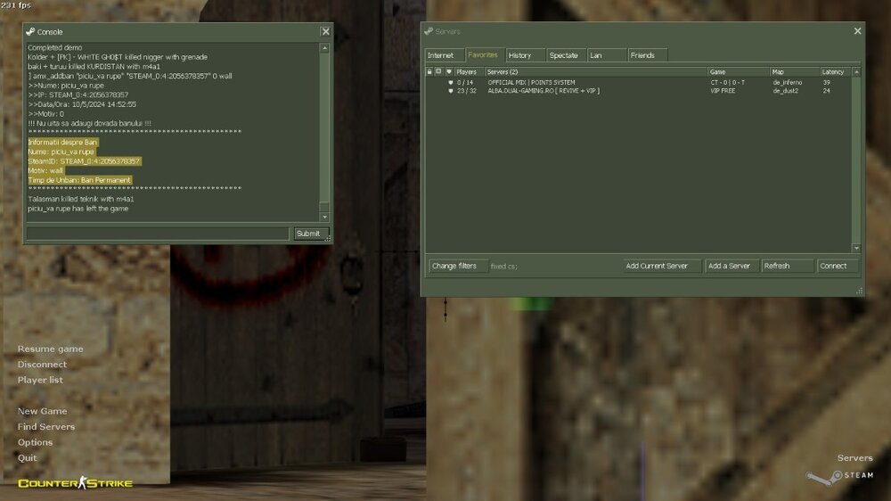The image size is (891, 501).
Task: Click the secure server column icon
Action: click(438, 71)
